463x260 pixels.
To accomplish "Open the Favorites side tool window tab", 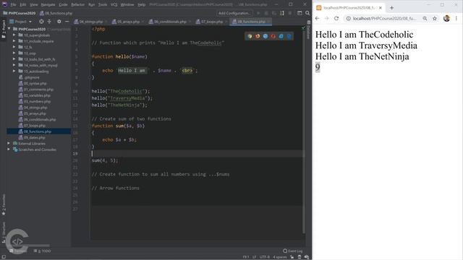I will click(x=4, y=204).
